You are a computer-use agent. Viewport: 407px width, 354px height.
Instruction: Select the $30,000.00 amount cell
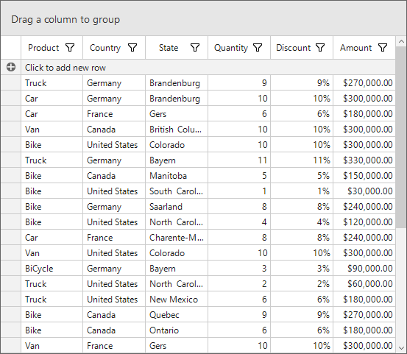click(364, 191)
